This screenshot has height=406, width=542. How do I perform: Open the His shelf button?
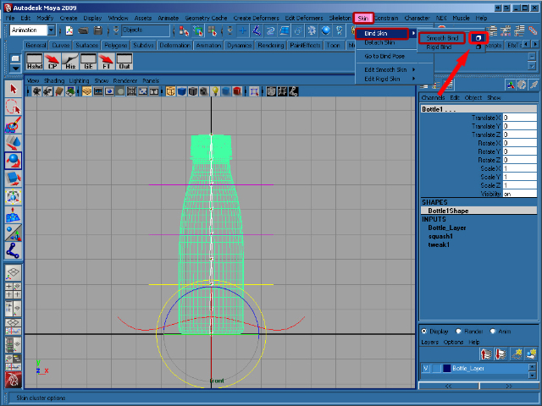tap(70, 62)
